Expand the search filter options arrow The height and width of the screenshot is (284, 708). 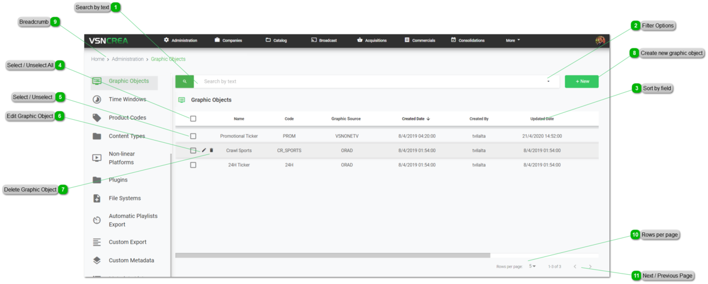[x=548, y=82]
